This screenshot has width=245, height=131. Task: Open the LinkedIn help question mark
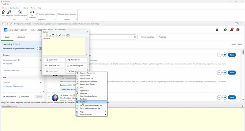tap(225, 30)
